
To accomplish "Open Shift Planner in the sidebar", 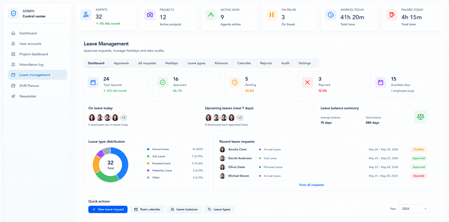I will click(x=38, y=86).
